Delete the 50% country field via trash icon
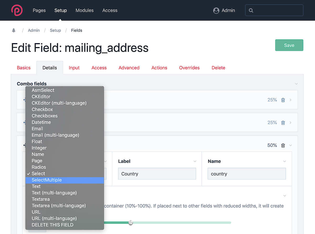The height and width of the screenshot is (234, 315). coord(283,145)
